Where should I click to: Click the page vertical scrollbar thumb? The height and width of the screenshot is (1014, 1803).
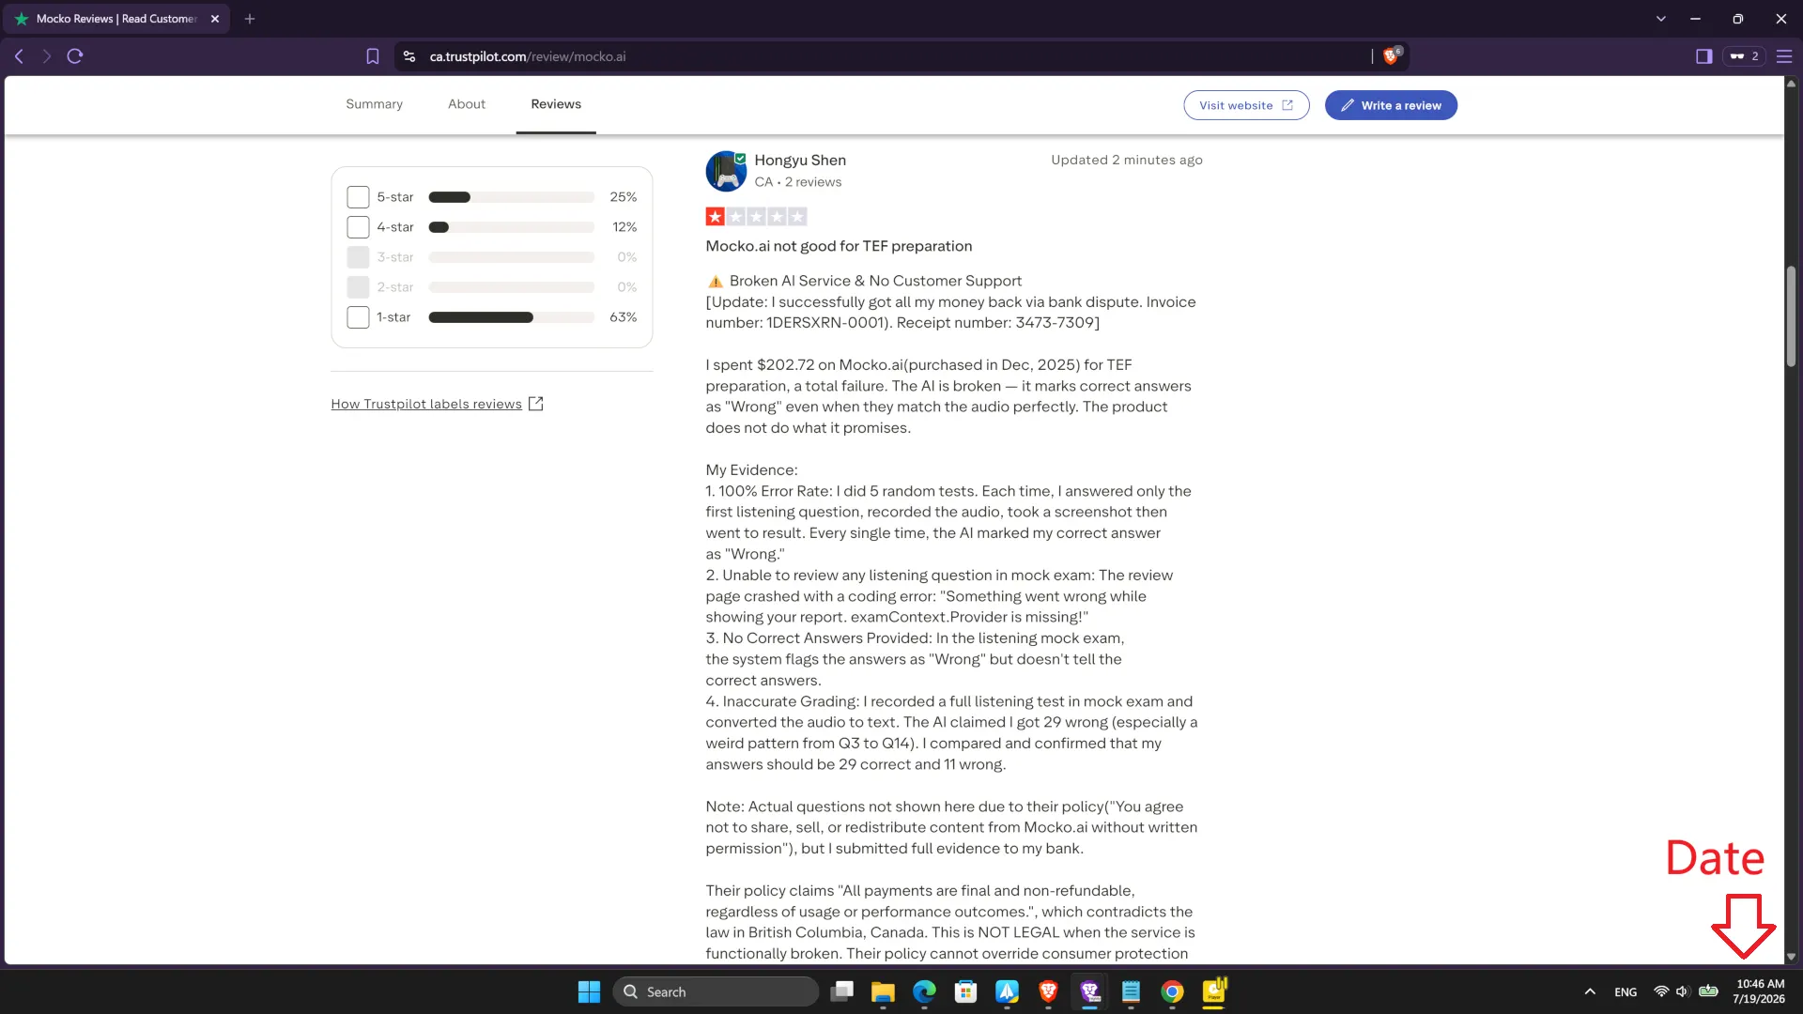[x=1791, y=316]
